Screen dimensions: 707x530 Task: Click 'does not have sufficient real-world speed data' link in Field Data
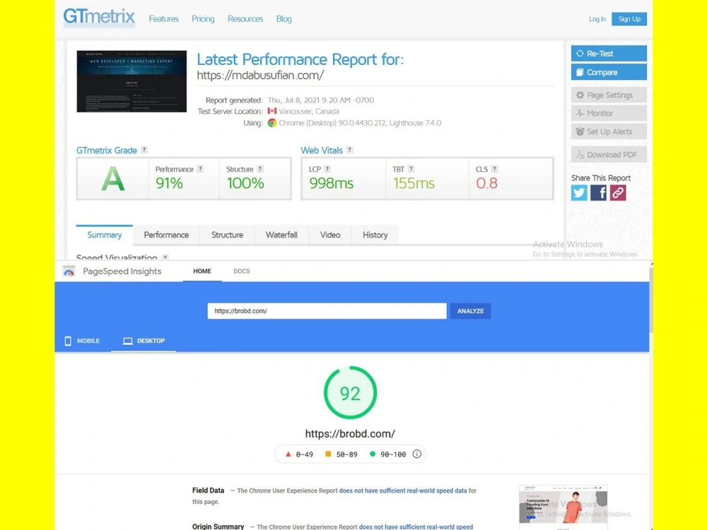[403, 490]
